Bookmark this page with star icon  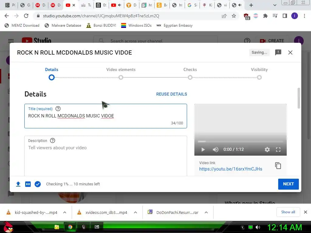[234, 16]
